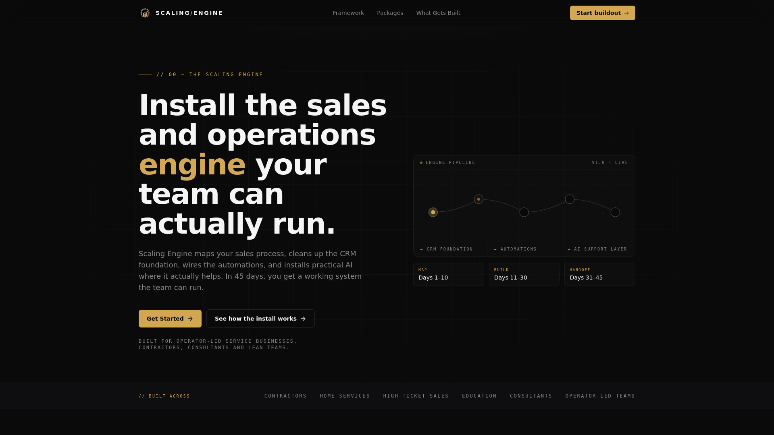The height and width of the screenshot is (435, 774).
Task: Go to What Gets Built section
Action: 438,13
